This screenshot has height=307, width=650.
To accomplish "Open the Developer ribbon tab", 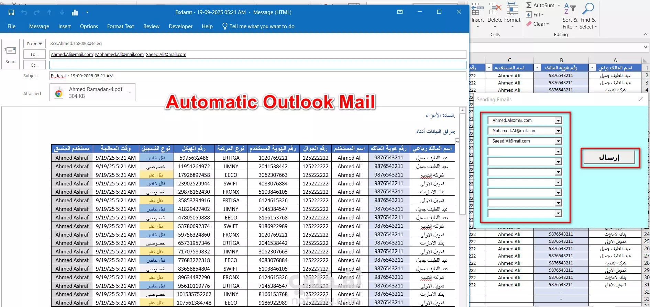I will tap(180, 26).
